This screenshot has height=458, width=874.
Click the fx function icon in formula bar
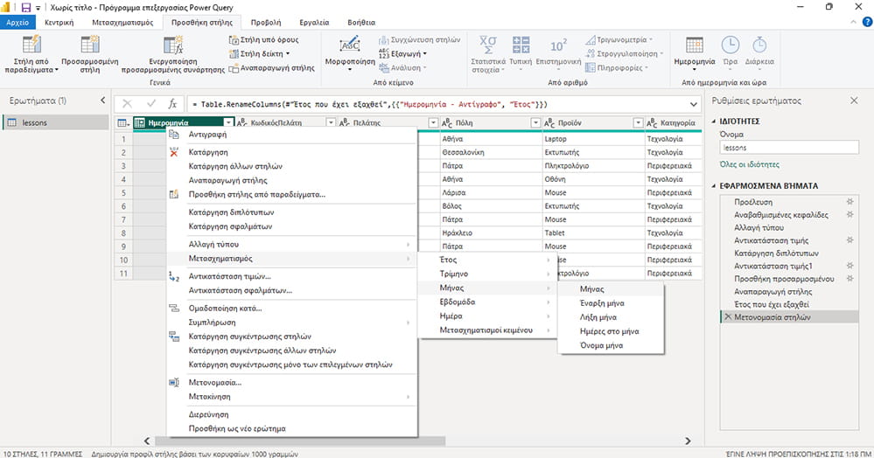[x=173, y=104]
